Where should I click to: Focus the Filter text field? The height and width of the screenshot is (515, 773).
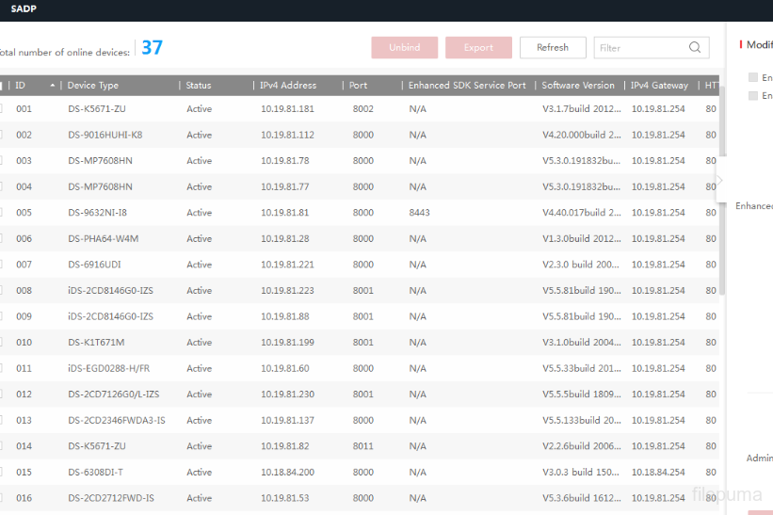pos(640,48)
